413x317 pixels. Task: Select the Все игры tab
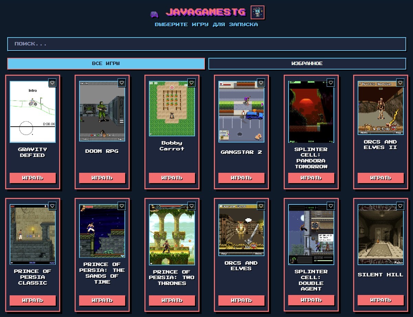[106, 64]
